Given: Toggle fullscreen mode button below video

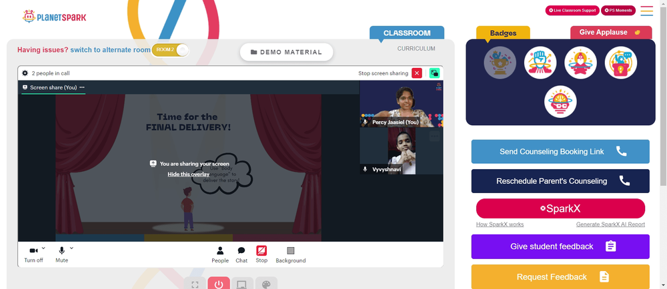Looking at the screenshot, I should click(x=195, y=284).
